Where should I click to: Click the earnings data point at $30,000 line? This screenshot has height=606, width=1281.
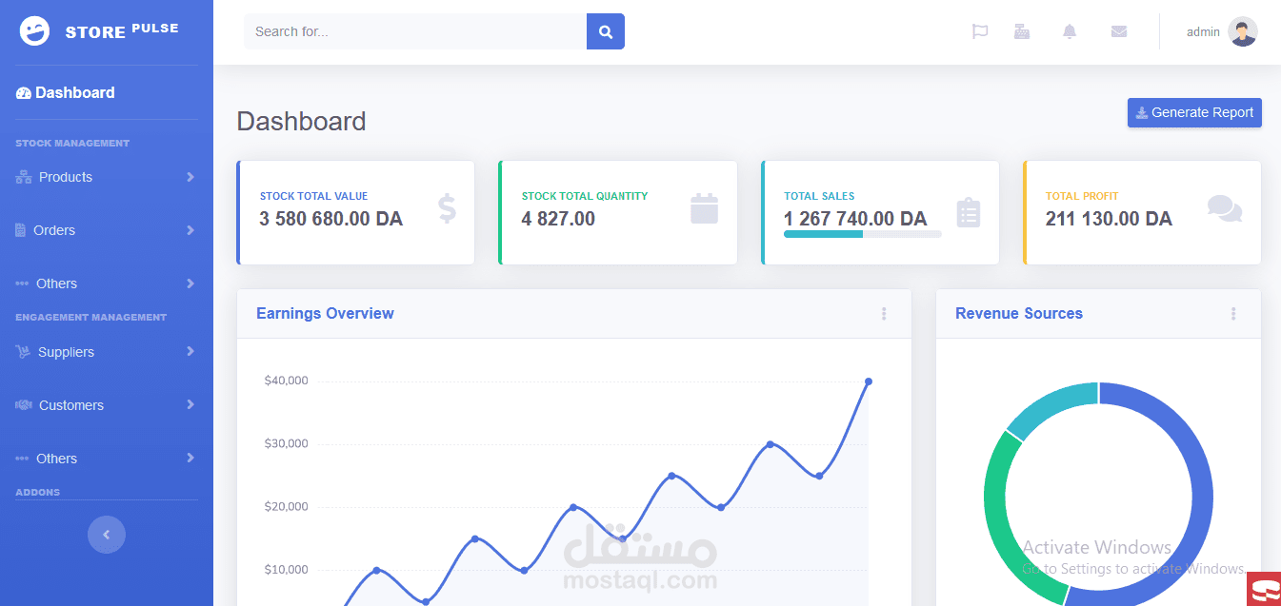[770, 444]
